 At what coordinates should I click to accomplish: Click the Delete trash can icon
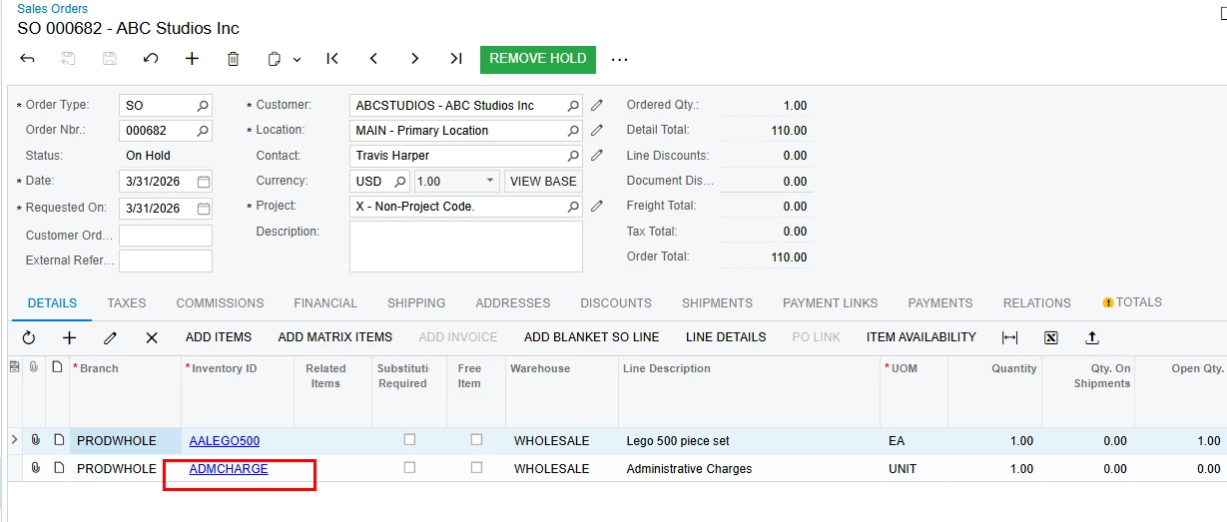(x=233, y=59)
